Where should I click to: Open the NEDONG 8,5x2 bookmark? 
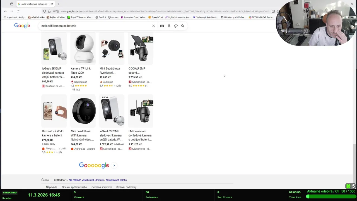(261, 17)
